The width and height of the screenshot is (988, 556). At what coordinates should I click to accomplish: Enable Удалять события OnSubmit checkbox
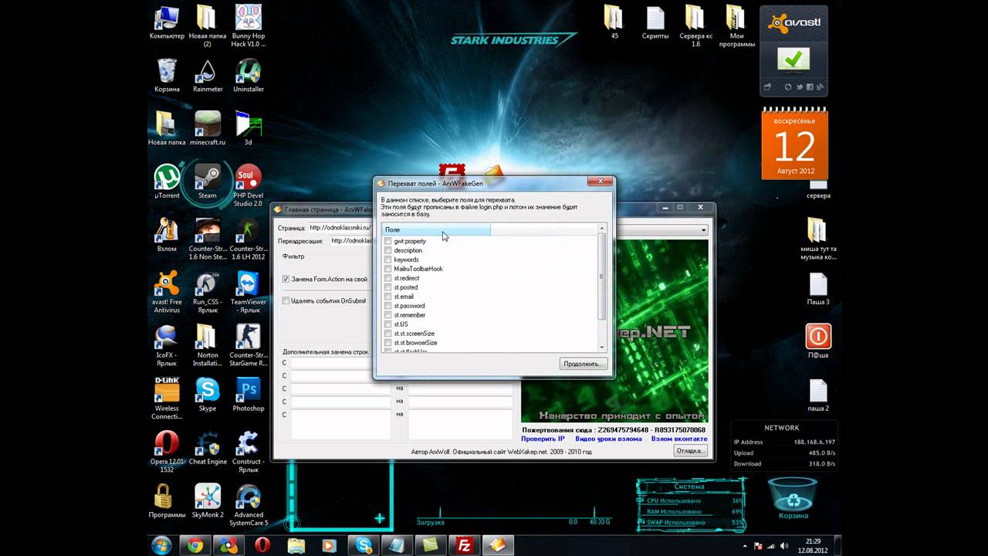(286, 300)
